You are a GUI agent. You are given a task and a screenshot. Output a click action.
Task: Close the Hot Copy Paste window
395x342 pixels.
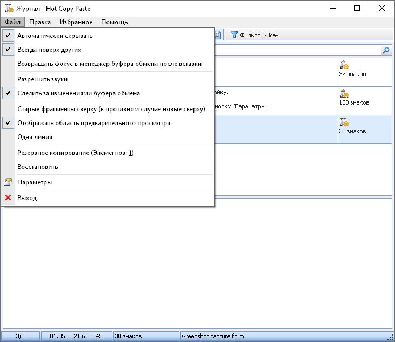coord(382,8)
